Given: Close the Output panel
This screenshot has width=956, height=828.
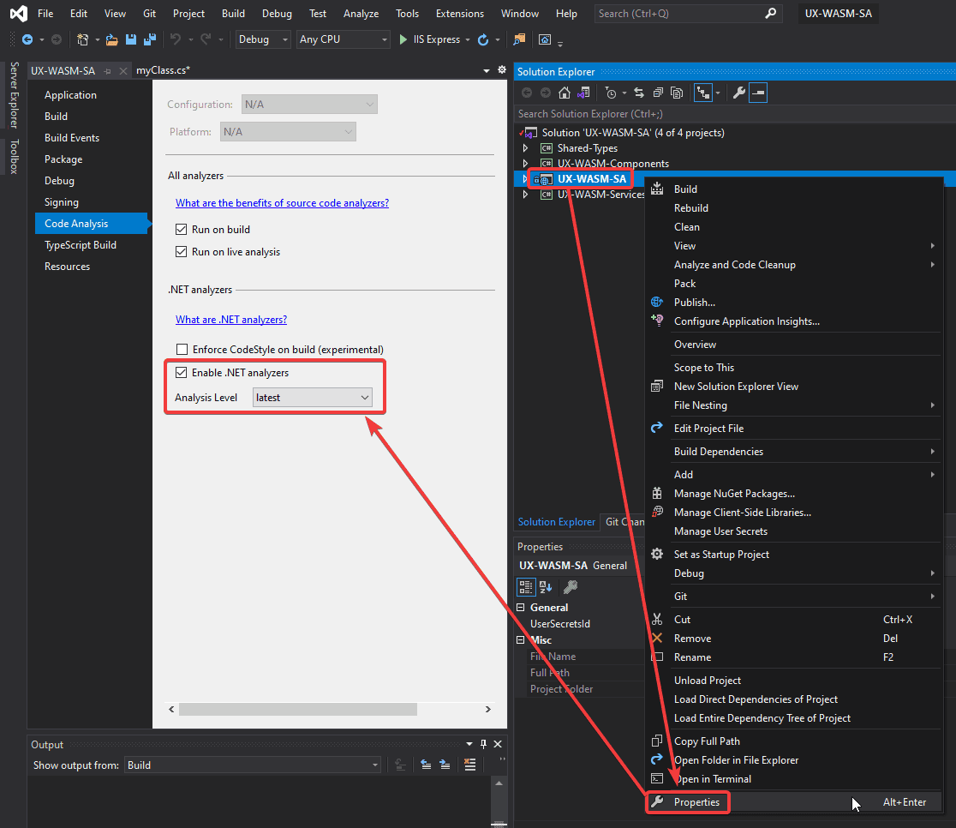Looking at the screenshot, I should [x=498, y=744].
